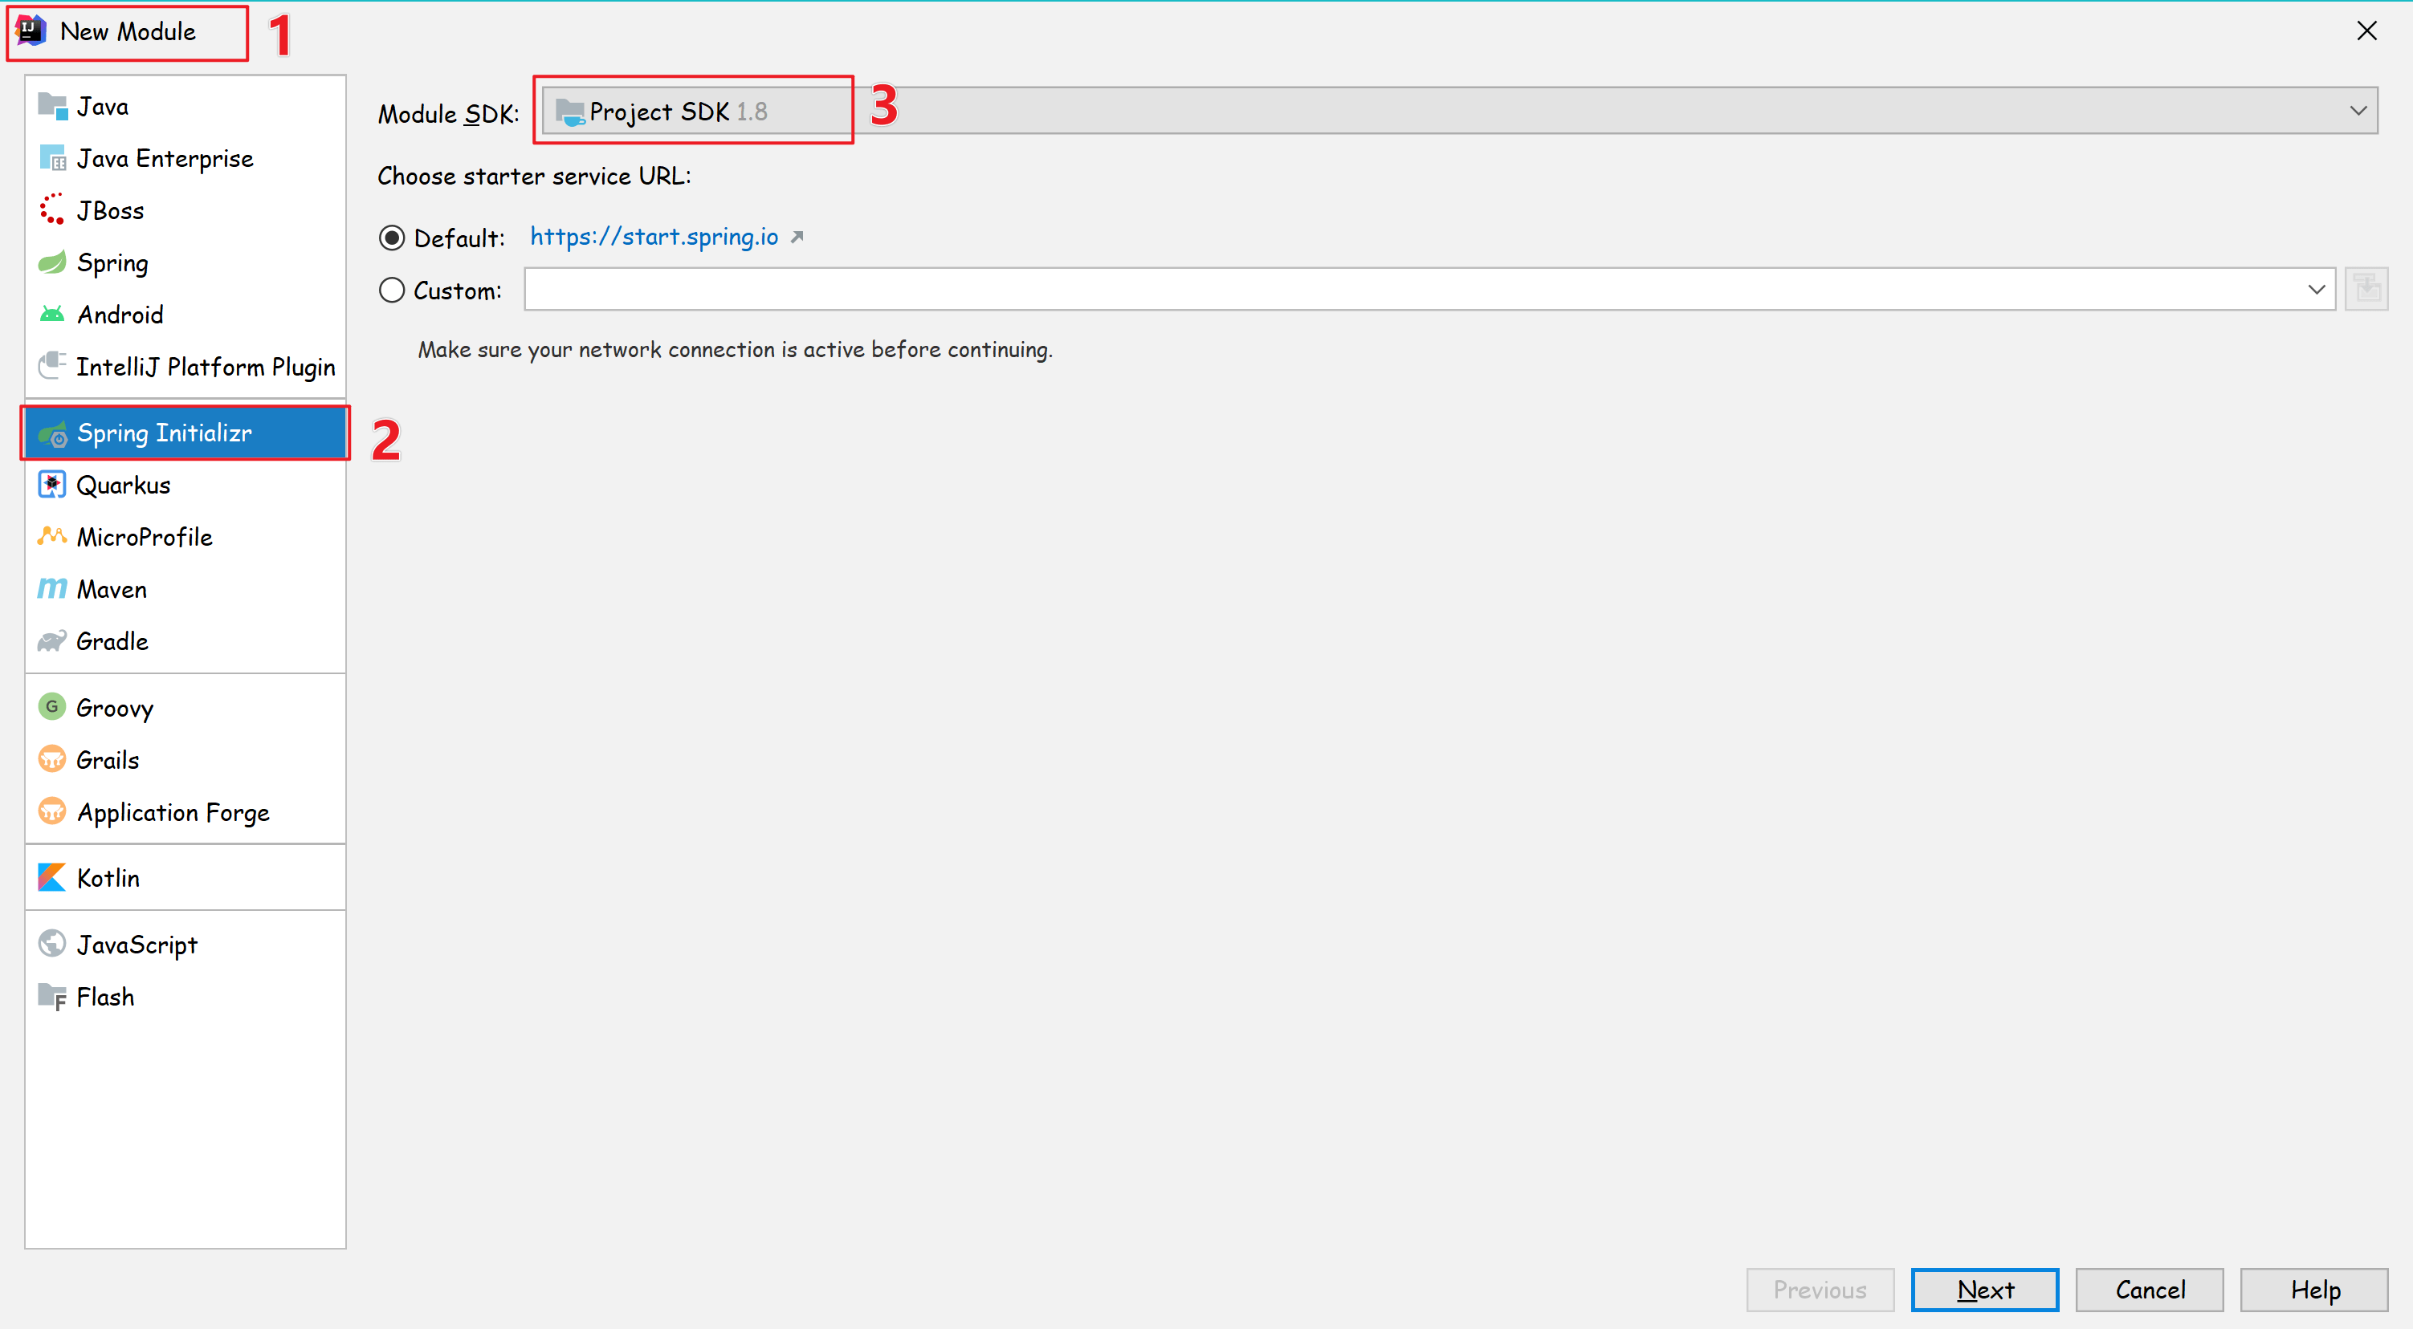Click the Maven 'm' icon
This screenshot has height=1329, width=2413.
[x=51, y=589]
